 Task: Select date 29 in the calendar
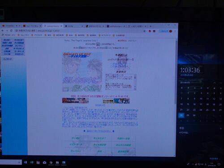(x=188, y=116)
